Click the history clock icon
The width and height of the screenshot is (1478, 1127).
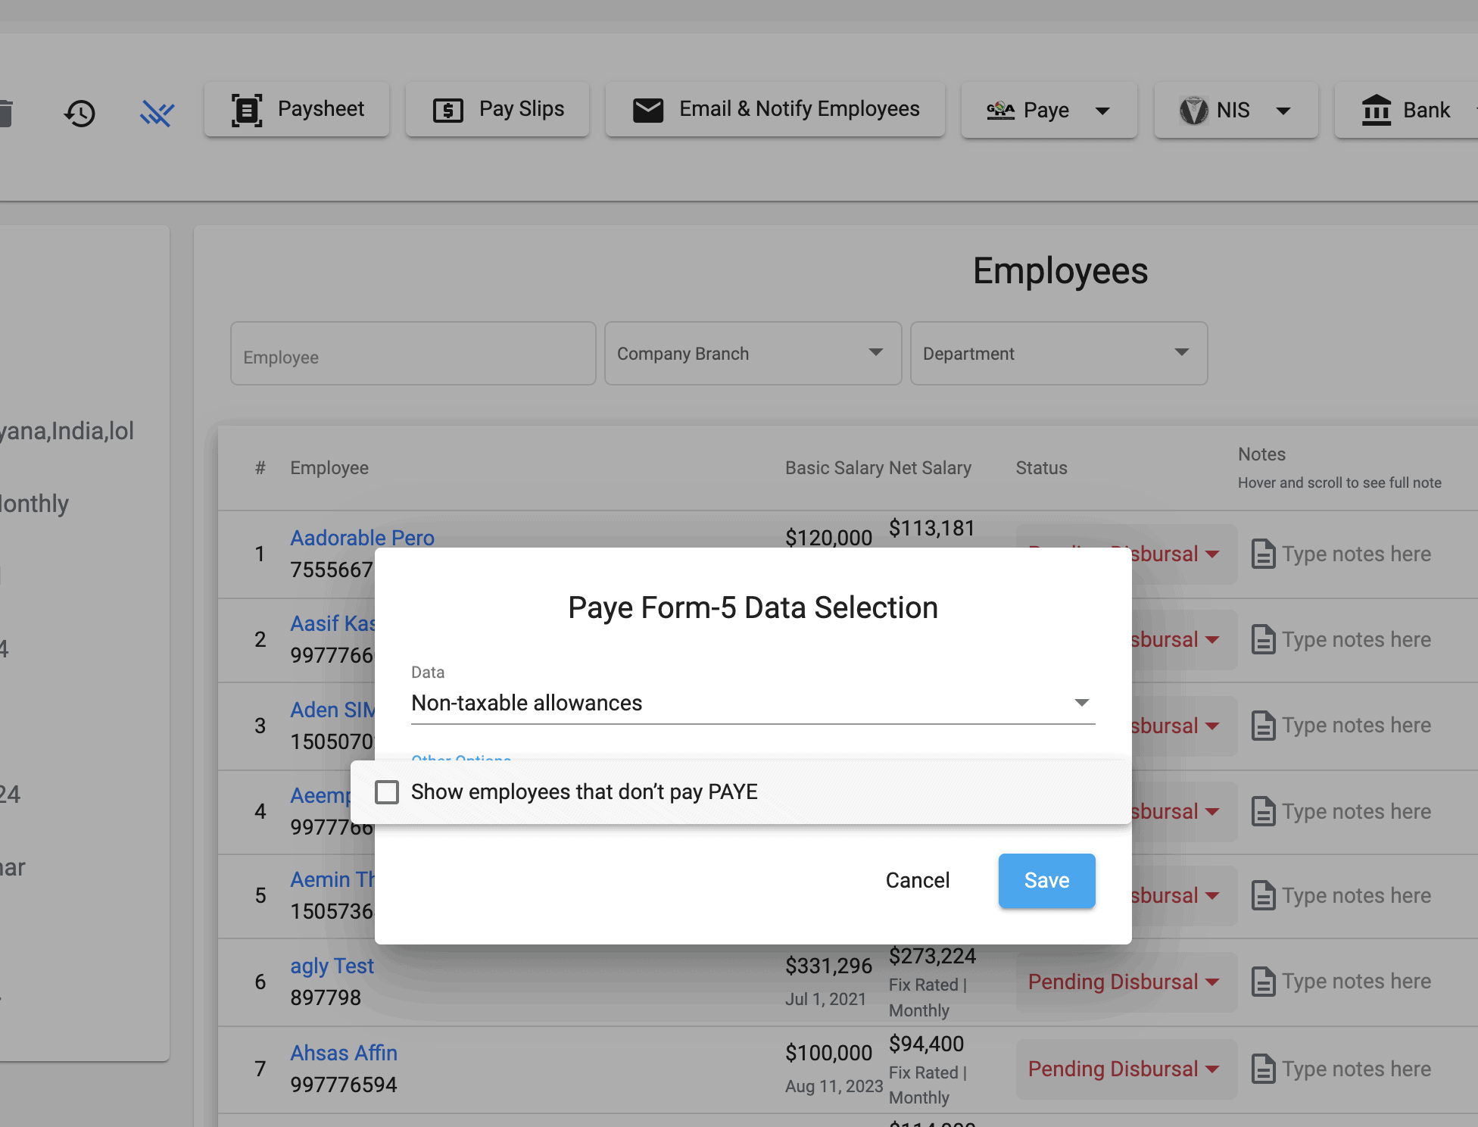click(80, 114)
